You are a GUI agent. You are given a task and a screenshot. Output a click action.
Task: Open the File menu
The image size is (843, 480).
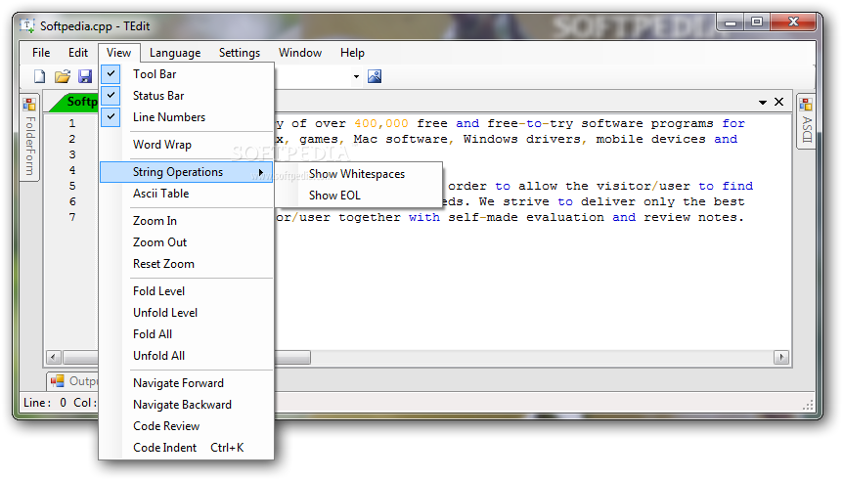click(41, 53)
